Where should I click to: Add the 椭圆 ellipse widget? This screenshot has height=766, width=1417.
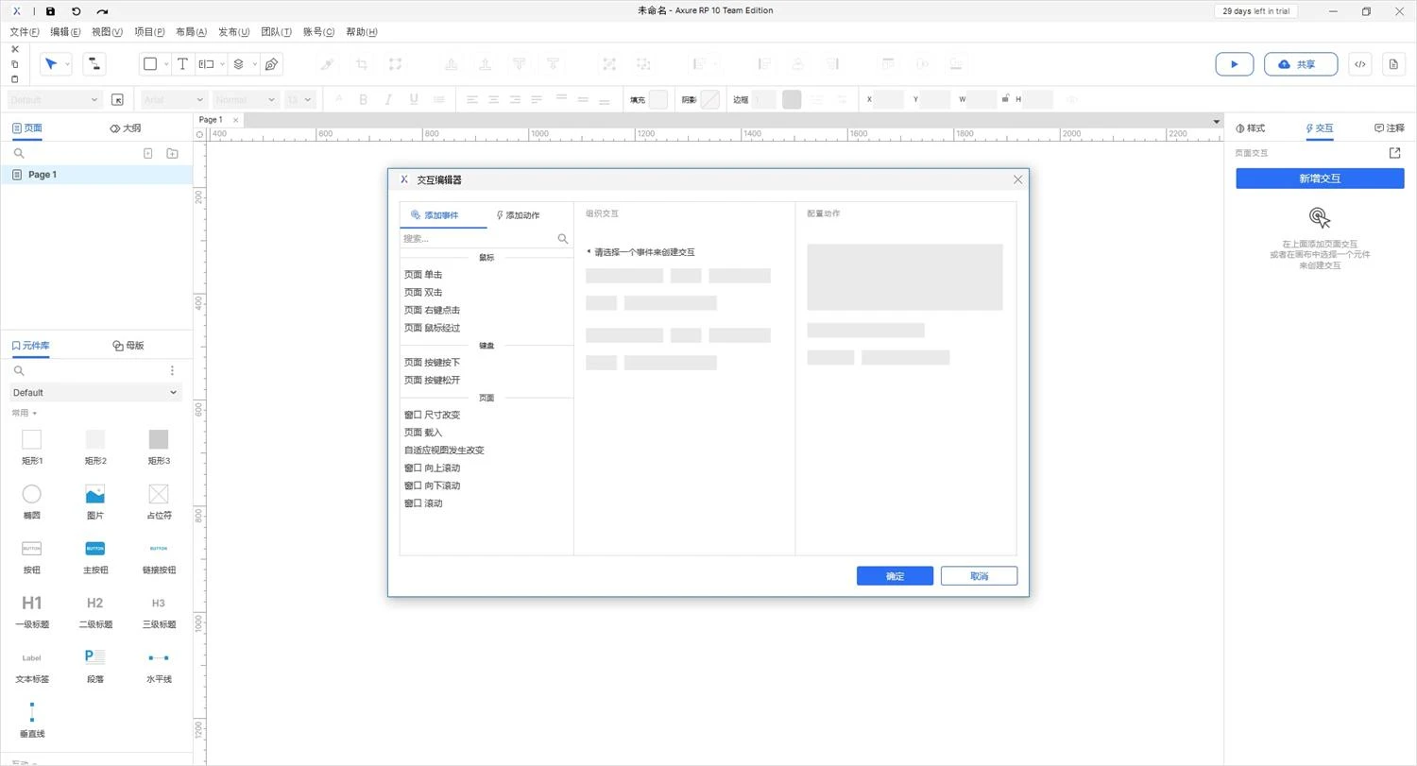click(31, 501)
